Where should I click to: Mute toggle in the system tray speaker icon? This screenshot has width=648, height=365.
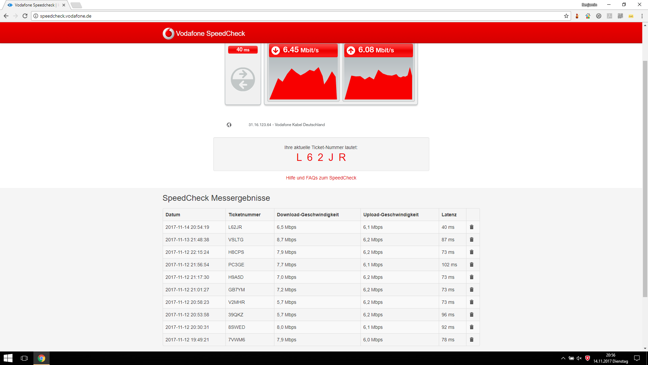click(x=579, y=358)
